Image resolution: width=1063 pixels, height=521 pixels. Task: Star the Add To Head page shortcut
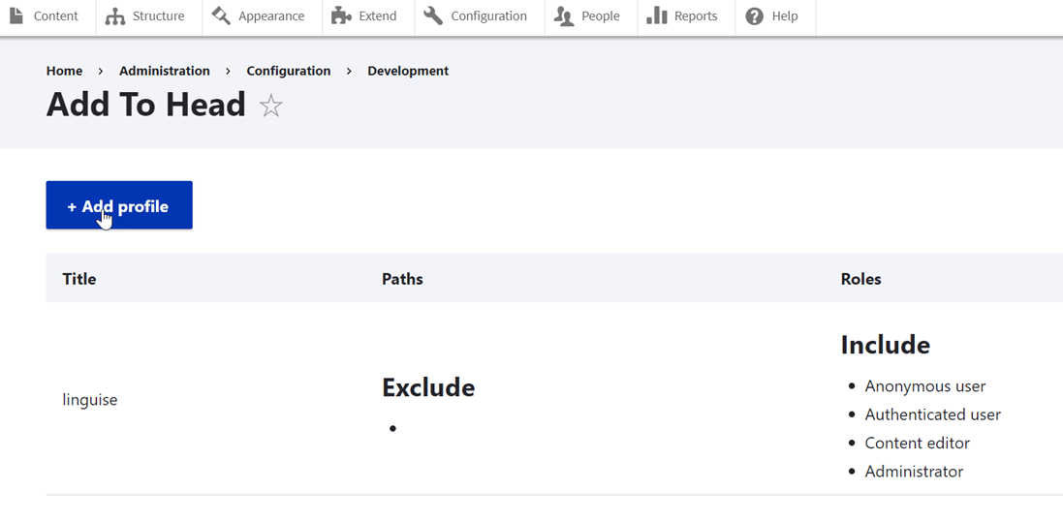[270, 107]
